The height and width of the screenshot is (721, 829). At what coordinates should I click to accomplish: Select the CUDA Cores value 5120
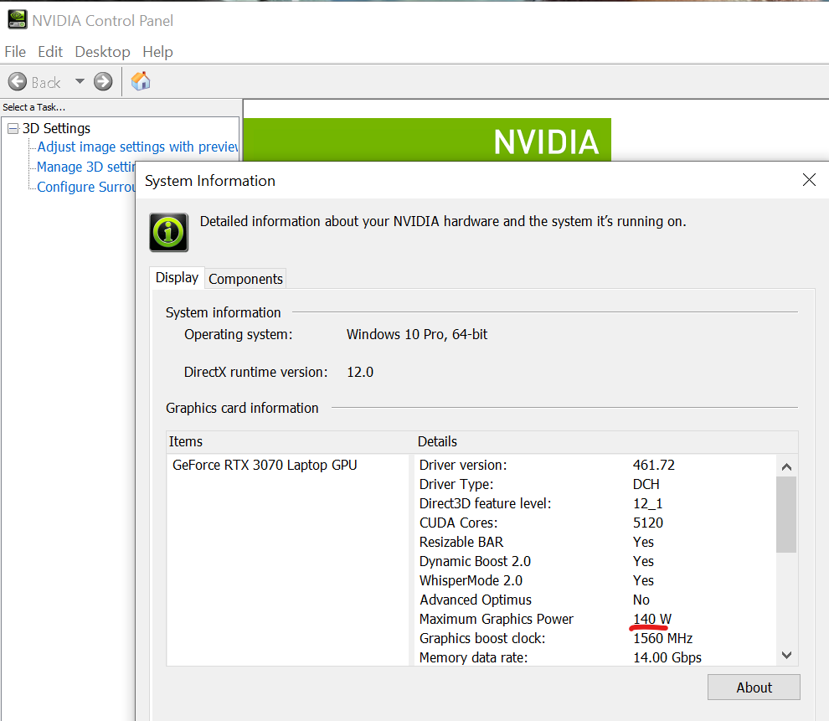coord(648,523)
